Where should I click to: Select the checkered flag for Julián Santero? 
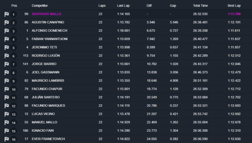6,97
